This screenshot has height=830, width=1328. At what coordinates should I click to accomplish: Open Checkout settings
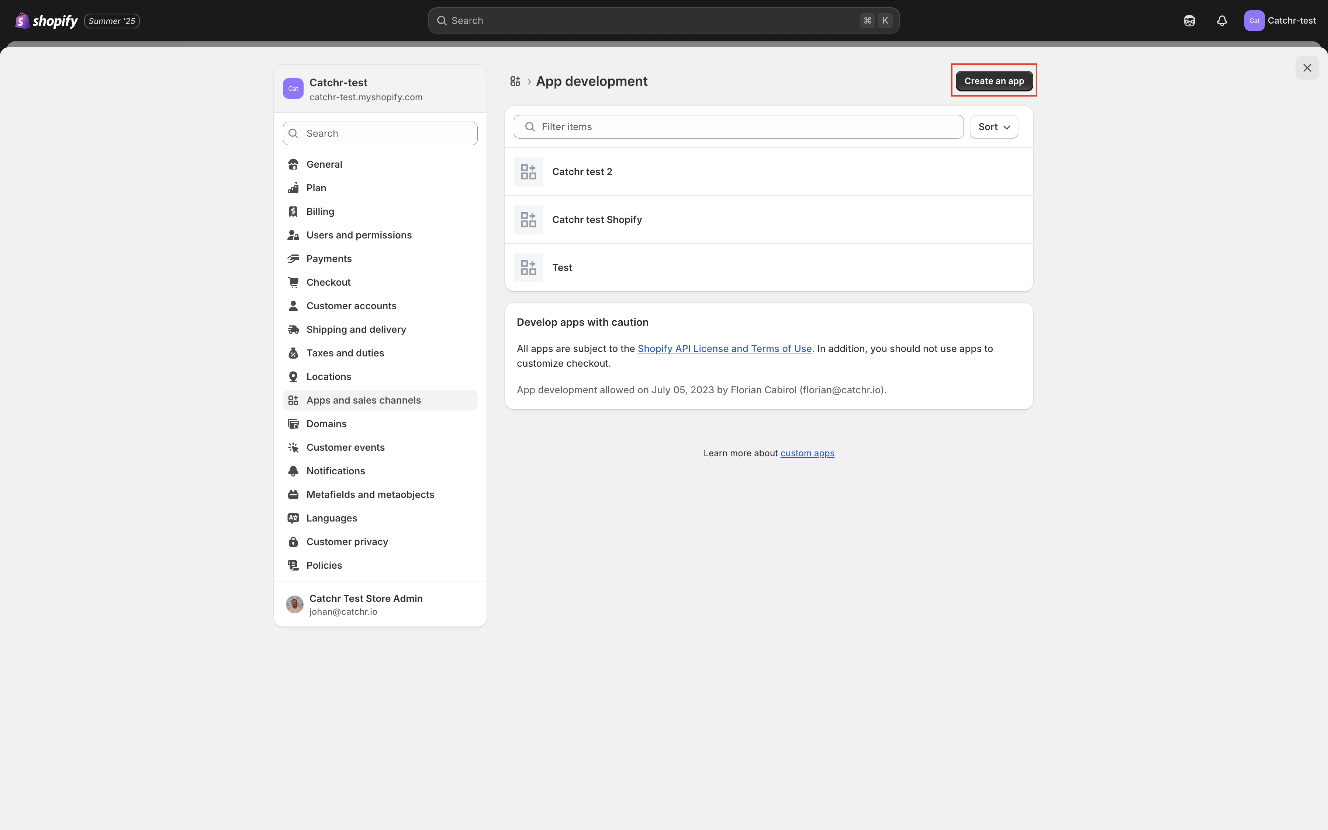(x=380, y=282)
